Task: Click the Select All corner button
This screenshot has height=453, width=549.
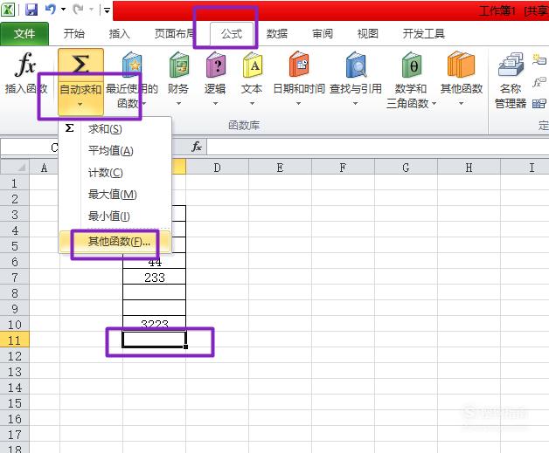Action: 15,167
